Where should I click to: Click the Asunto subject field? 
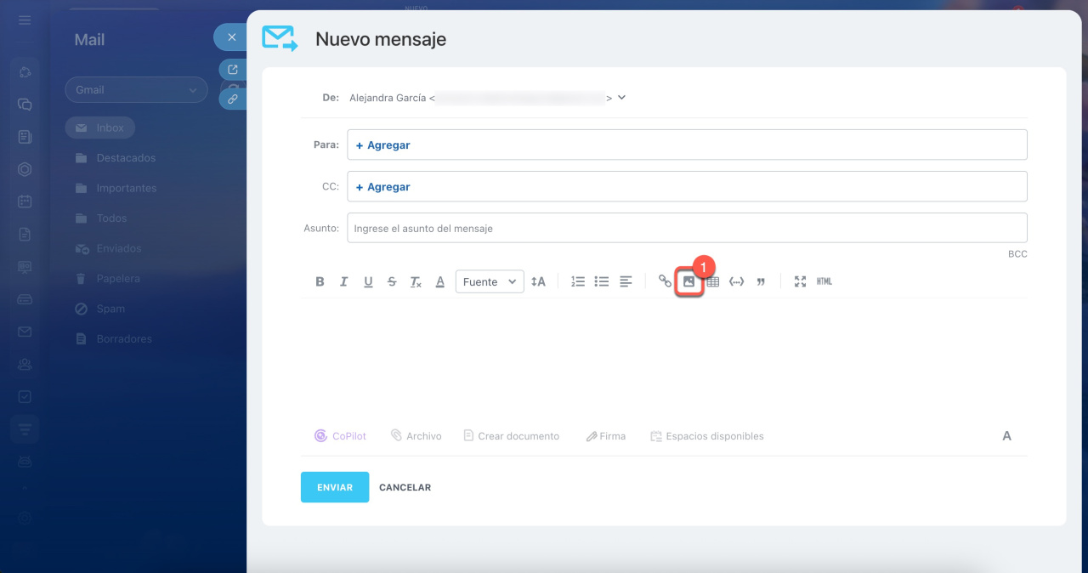tap(687, 228)
